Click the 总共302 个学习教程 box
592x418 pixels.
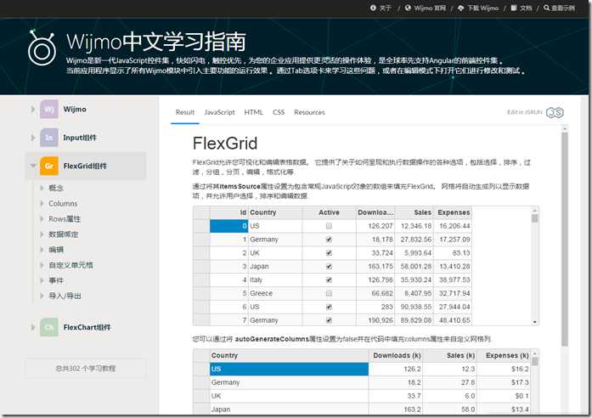click(85, 369)
